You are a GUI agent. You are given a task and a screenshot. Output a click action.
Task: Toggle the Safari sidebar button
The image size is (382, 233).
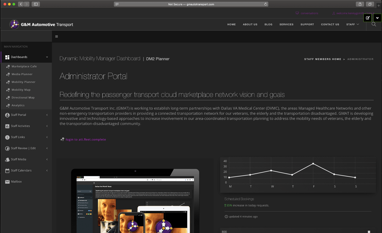click(36, 4)
